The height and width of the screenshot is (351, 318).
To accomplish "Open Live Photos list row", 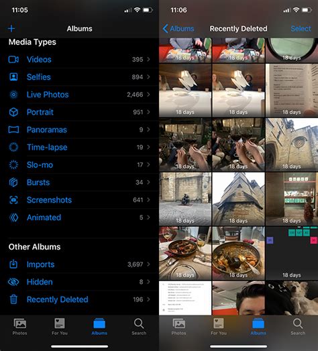I will click(79, 95).
